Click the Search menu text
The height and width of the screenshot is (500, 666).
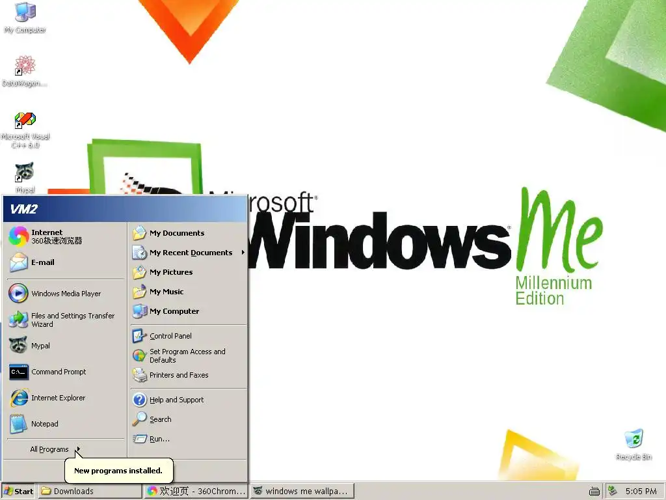click(161, 419)
